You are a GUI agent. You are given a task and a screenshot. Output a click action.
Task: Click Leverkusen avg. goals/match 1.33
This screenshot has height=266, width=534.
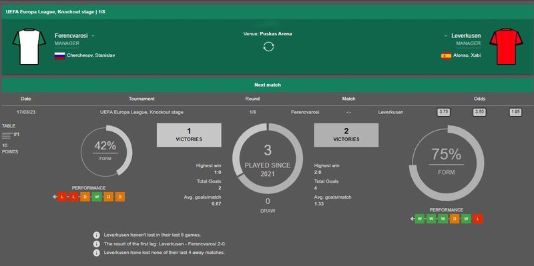319,204
